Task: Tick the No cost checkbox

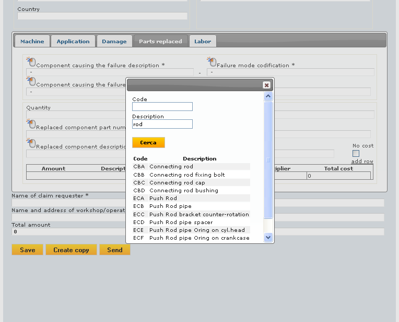Action: pyautogui.click(x=356, y=153)
